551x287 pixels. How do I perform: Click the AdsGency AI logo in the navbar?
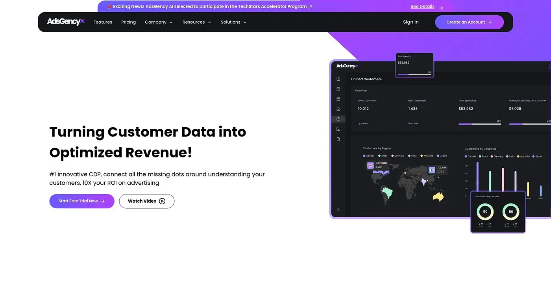tap(66, 22)
